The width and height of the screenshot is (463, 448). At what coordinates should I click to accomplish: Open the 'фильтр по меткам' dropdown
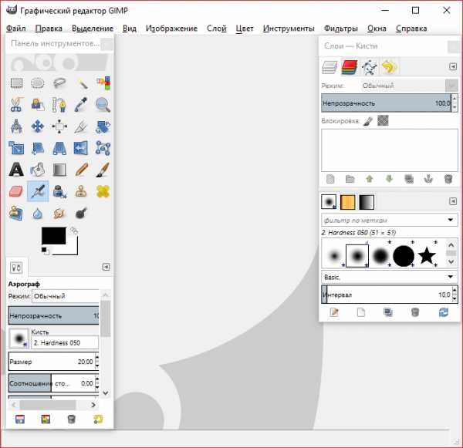[x=390, y=221]
